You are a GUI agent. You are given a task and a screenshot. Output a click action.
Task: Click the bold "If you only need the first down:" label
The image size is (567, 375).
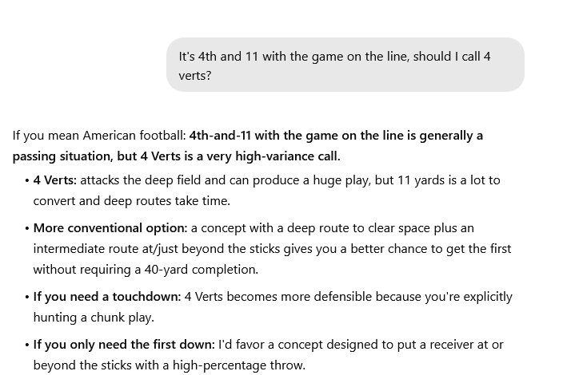click(124, 345)
